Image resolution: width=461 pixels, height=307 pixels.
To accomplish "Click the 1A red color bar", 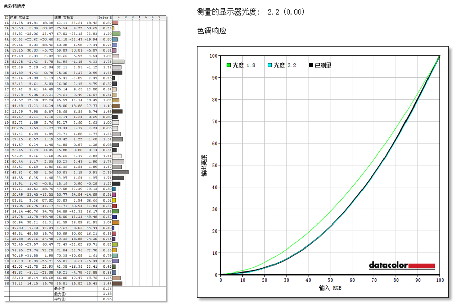I will click(x=115, y=23).
